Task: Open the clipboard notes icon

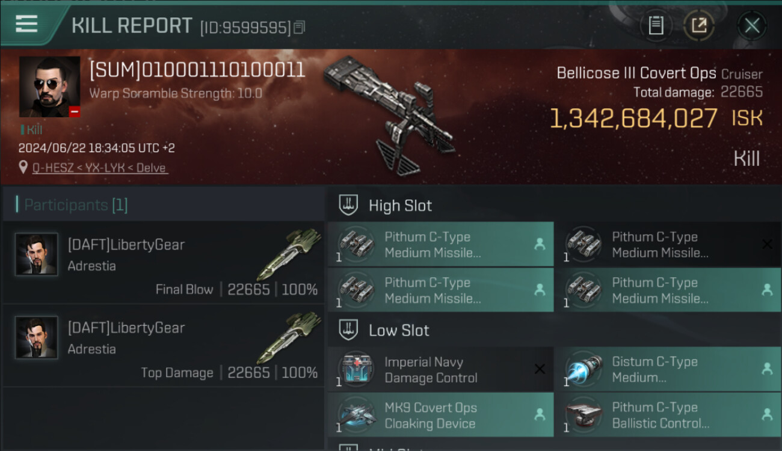Action: tap(656, 25)
